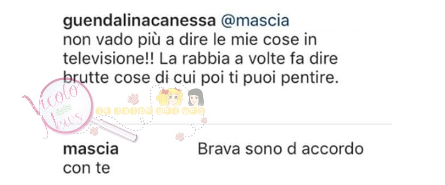
Task: Select the 'Brava sono d accordo' reply text
Action: coord(280,150)
